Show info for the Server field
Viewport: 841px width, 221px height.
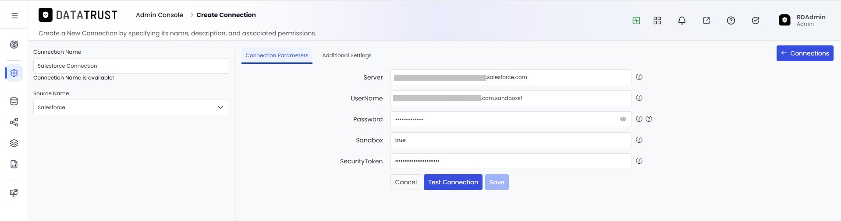pos(639,77)
